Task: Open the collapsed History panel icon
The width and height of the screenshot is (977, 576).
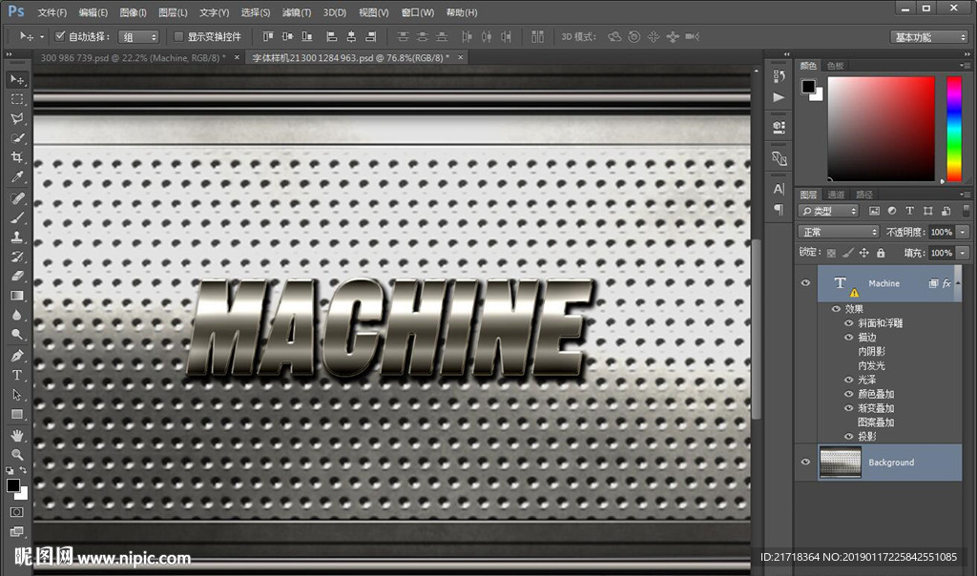Action: [x=779, y=76]
